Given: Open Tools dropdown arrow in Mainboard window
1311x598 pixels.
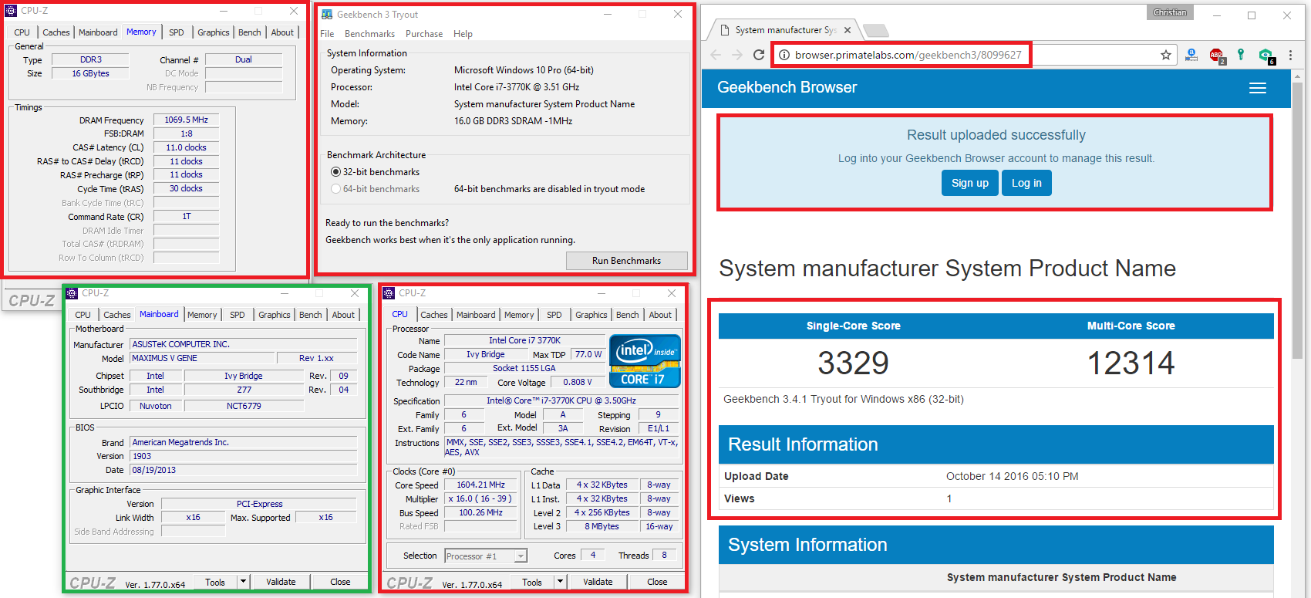Looking at the screenshot, I should [244, 582].
